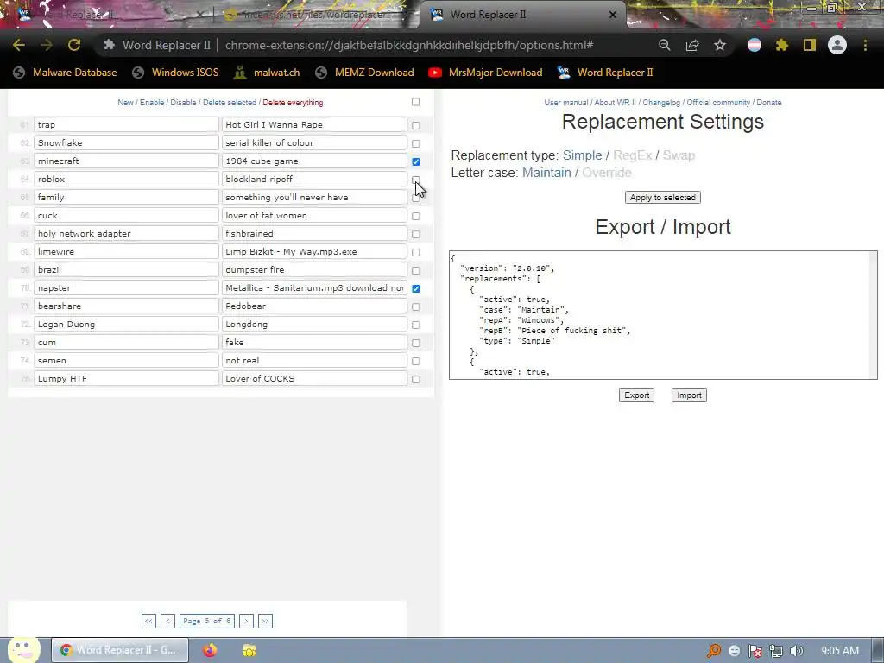Image resolution: width=884 pixels, height=663 pixels.
Task: Reload the page with refresh icon
Action: click(x=74, y=45)
